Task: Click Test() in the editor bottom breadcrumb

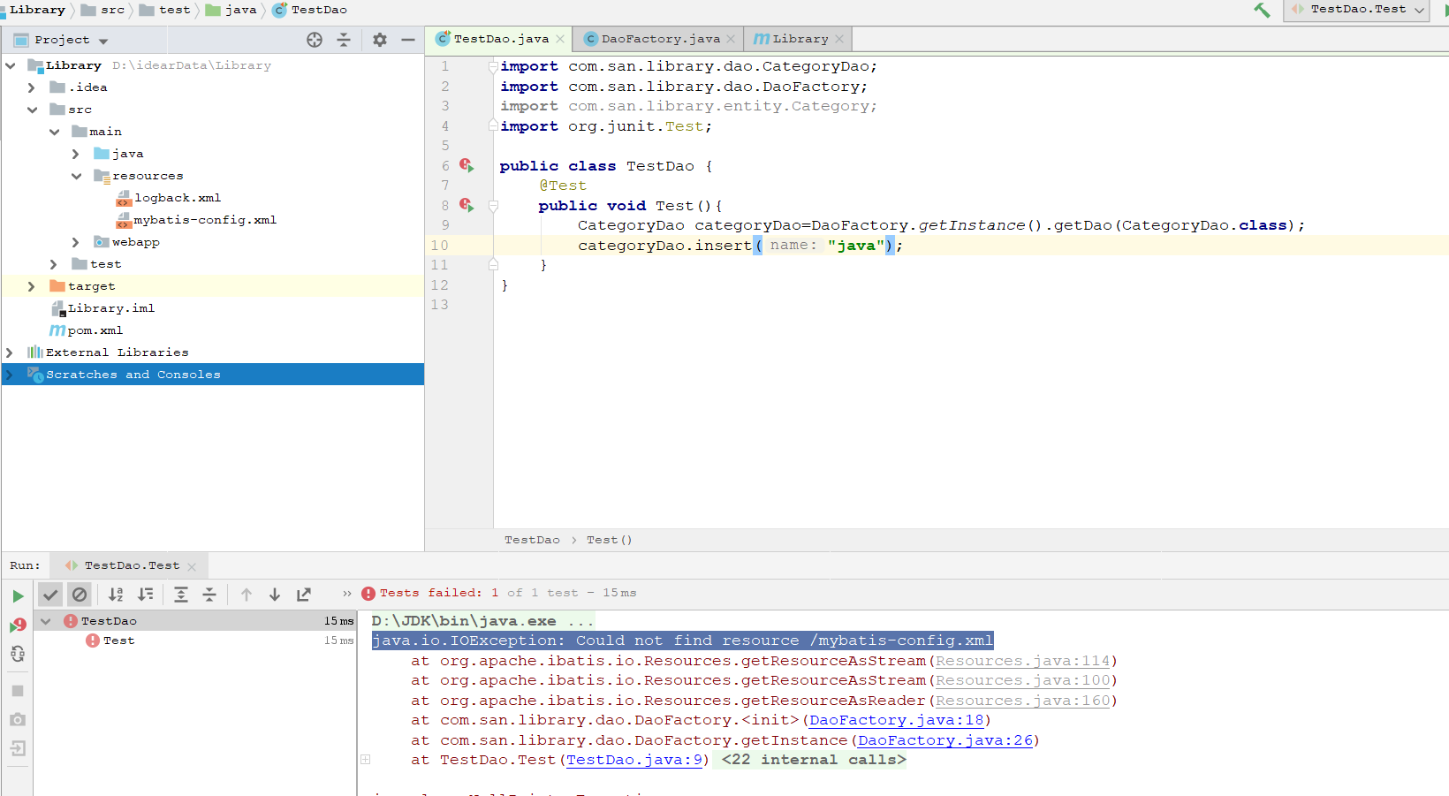Action: (610, 540)
